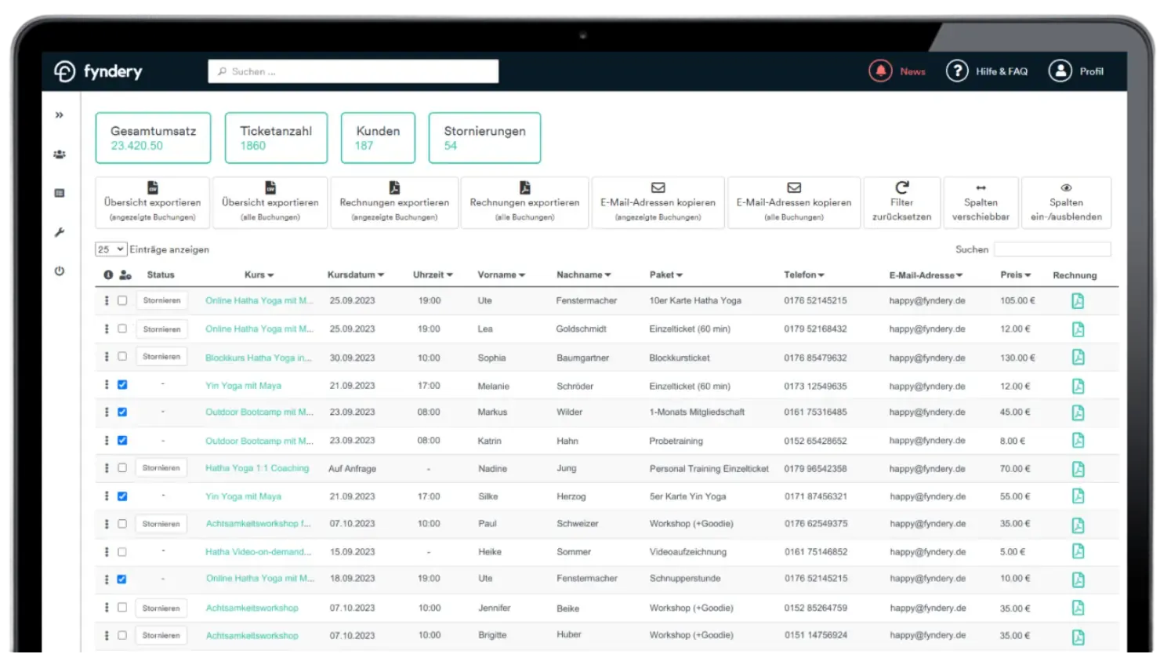Download invoice PDF for Ute Fenstermacher's 105.00 € booking
This screenshot has width=1160, height=654.
point(1078,301)
